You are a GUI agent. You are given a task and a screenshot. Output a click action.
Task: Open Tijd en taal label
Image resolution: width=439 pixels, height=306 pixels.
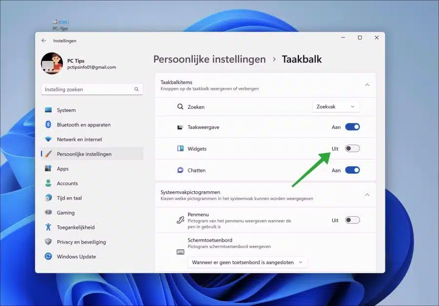click(x=69, y=198)
